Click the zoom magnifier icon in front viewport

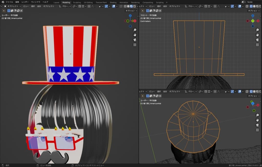[257, 30]
